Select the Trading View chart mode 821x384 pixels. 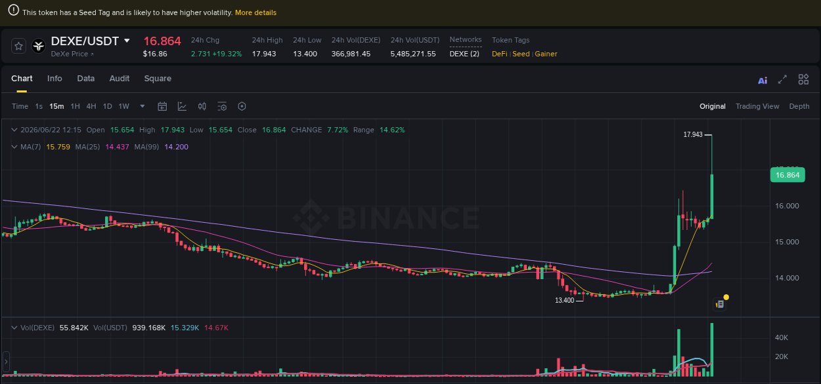pos(757,106)
